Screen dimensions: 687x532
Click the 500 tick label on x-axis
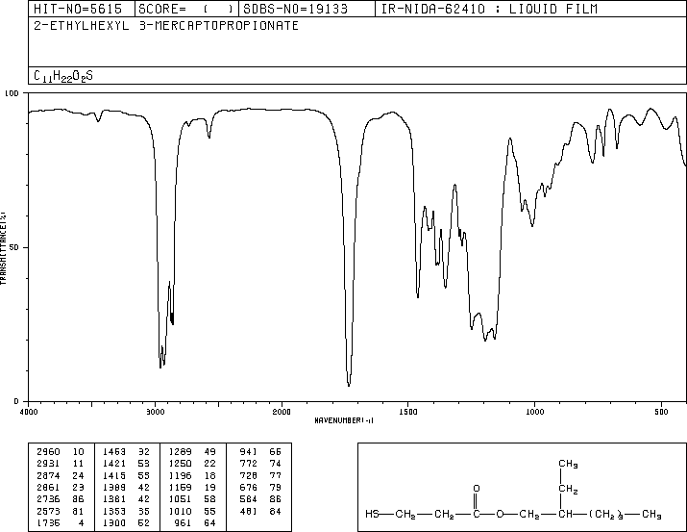661,412
